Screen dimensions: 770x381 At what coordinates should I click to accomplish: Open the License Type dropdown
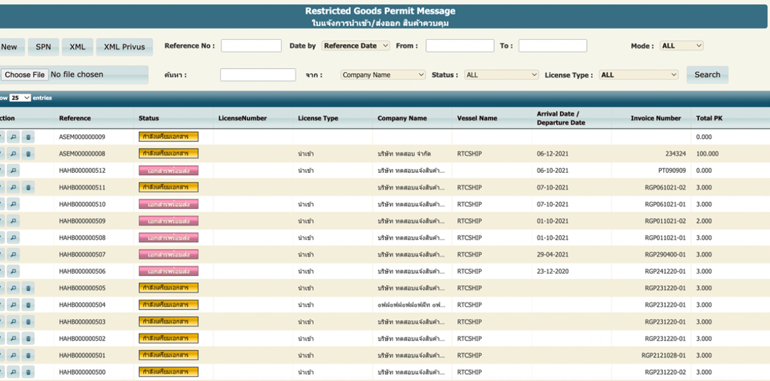click(x=639, y=75)
